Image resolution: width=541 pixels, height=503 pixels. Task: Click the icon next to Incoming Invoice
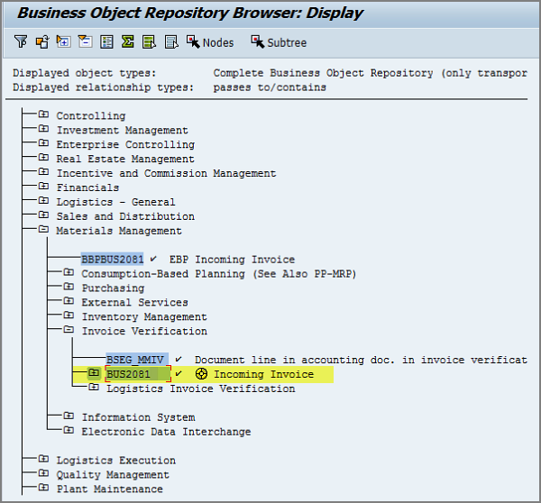click(201, 374)
